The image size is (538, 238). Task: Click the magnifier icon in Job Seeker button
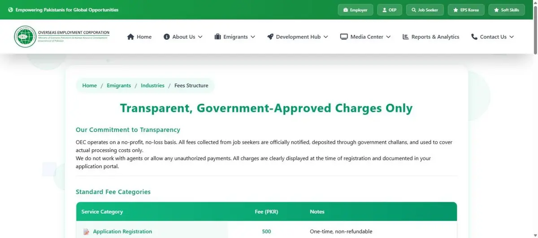tap(414, 10)
